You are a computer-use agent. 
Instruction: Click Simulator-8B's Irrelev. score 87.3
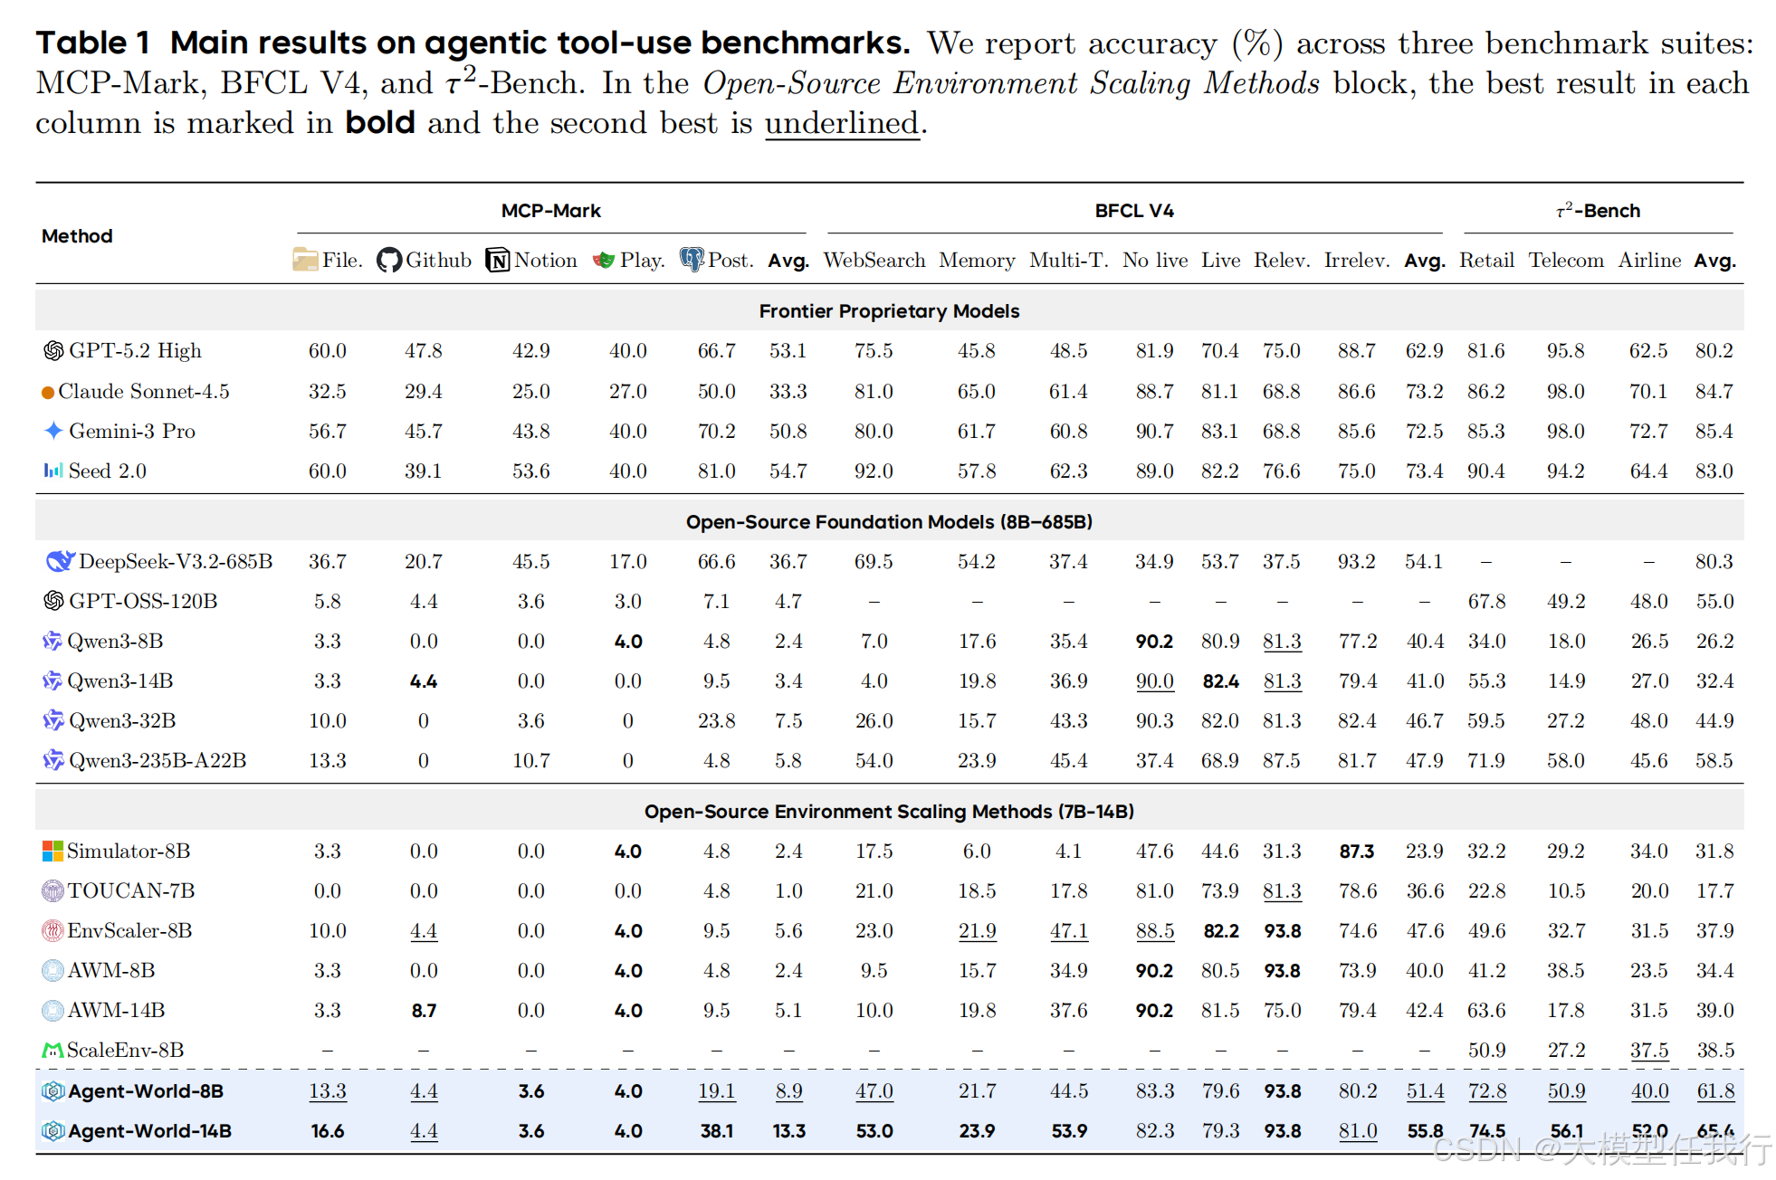tap(1357, 852)
